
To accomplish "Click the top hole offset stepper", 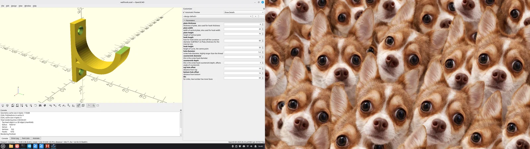I will (263, 69).
